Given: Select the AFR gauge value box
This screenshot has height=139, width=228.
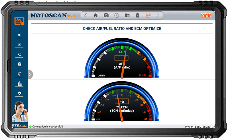Looking at the screenshot, I should click(121, 58).
